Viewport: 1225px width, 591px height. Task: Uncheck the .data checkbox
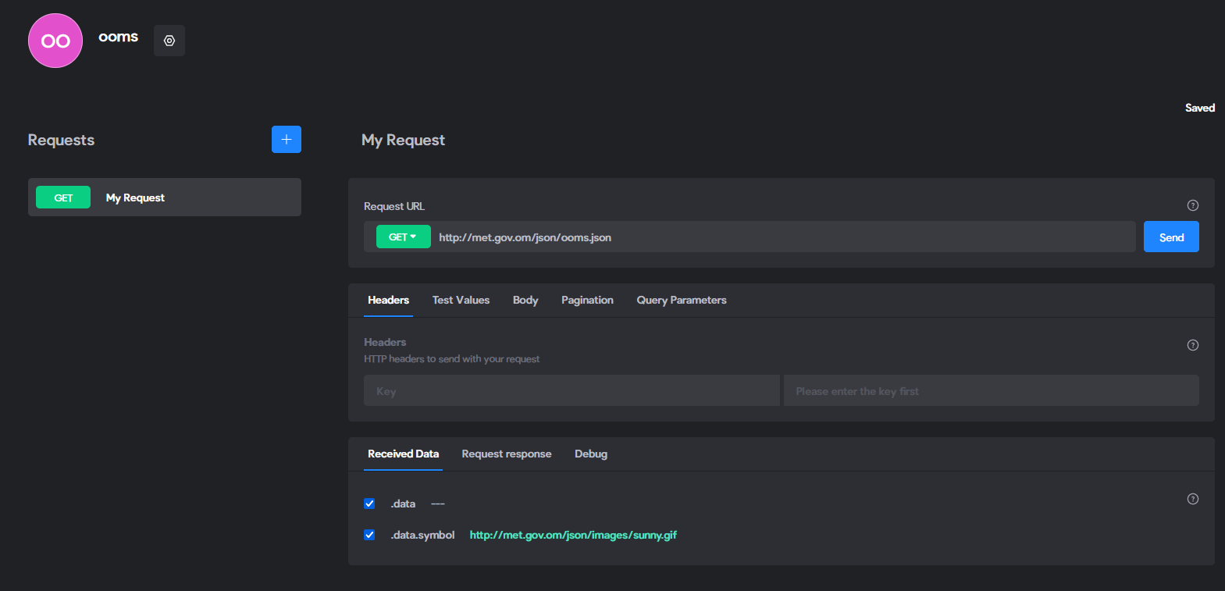point(369,504)
